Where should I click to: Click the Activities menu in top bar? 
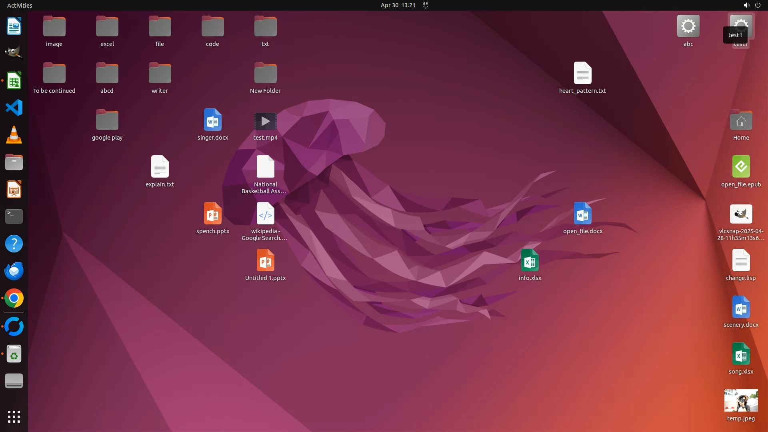click(20, 5)
